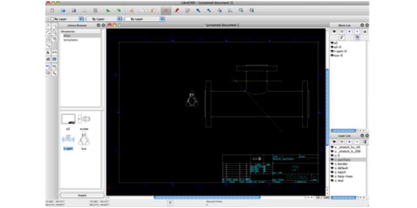Select the Arcs tool in left toolbox
The height and width of the screenshot is (208, 417).
coord(48,32)
